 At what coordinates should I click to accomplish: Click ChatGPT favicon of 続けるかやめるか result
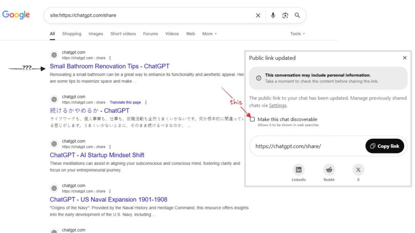click(54, 99)
